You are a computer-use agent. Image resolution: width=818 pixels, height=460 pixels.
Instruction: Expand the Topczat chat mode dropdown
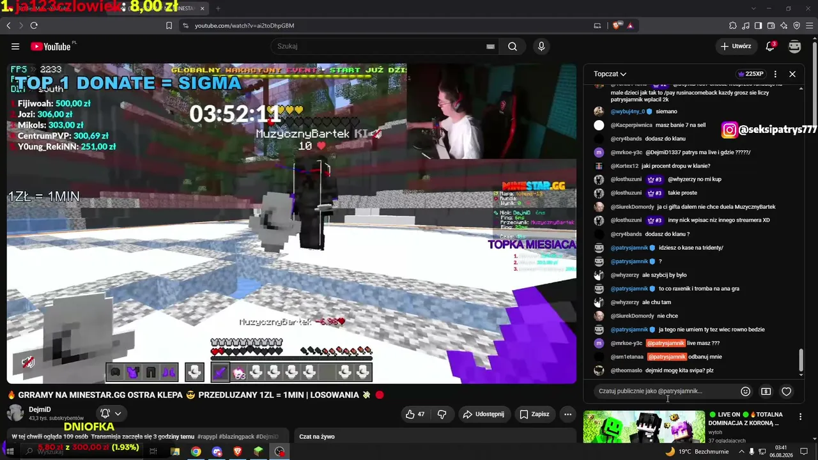[x=610, y=74]
